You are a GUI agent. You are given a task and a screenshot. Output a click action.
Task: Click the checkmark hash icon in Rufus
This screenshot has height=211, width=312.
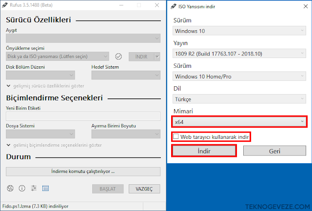click(118, 57)
